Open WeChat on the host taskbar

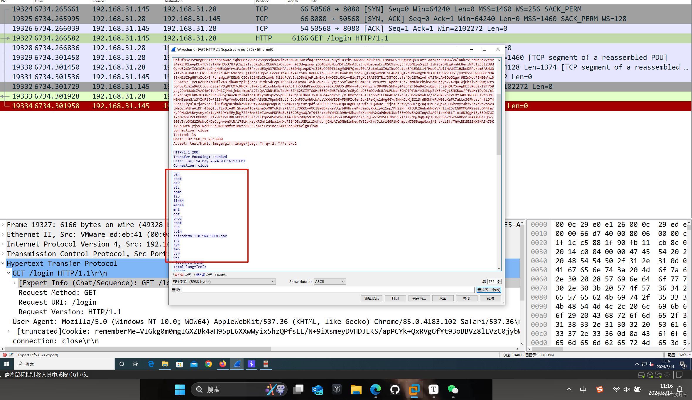pyautogui.click(x=453, y=389)
